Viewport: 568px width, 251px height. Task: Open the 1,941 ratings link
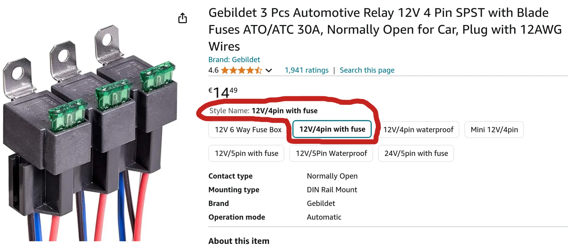pos(306,70)
